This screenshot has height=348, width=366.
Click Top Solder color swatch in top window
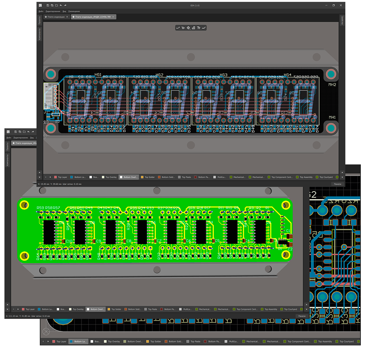142,177
